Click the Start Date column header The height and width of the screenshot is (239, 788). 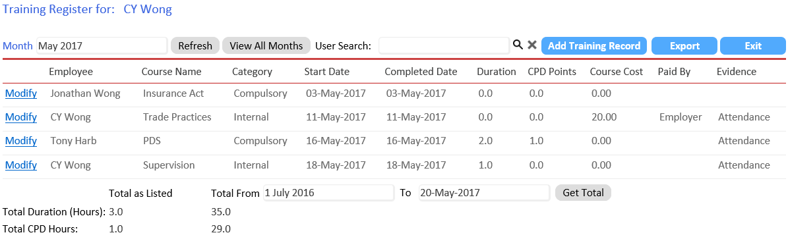click(x=326, y=72)
